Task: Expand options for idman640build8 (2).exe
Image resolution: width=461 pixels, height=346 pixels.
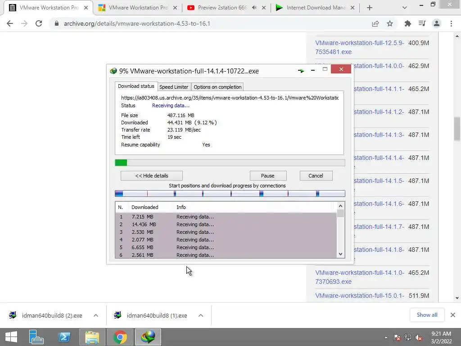Action: pyautogui.click(x=96, y=315)
